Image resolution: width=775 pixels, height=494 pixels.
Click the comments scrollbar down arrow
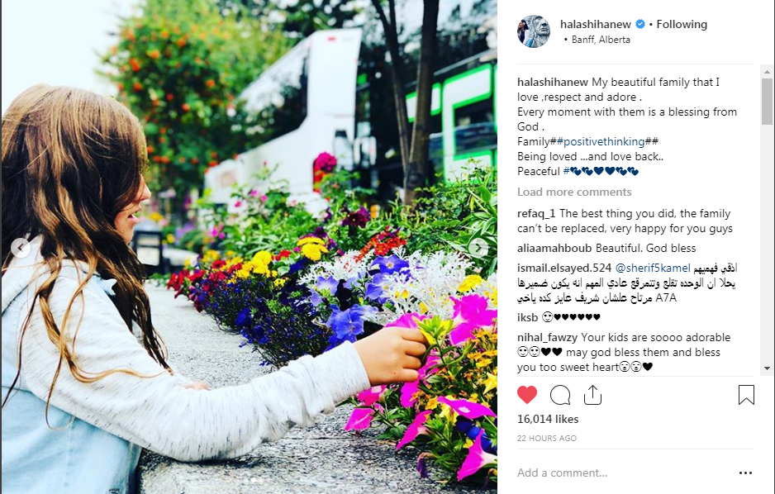point(767,368)
